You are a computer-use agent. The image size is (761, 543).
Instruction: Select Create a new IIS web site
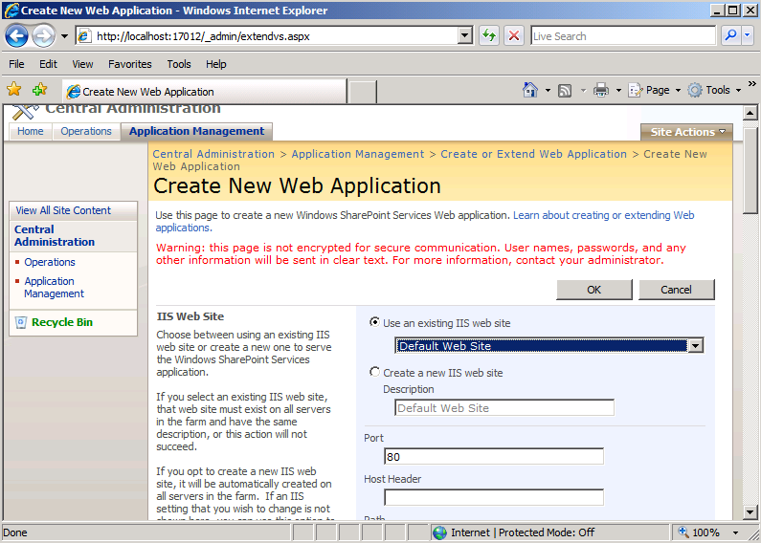point(374,372)
